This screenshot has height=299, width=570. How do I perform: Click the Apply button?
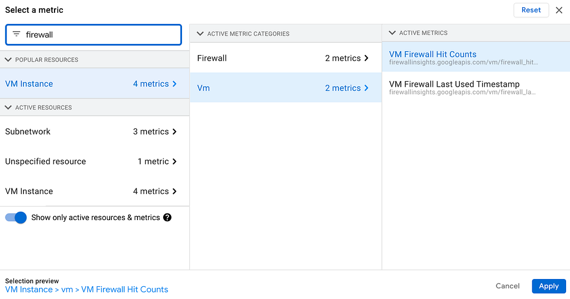pos(549,286)
